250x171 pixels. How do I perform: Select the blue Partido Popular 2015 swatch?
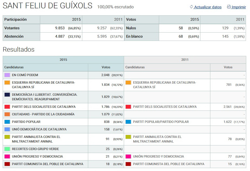coord(7,122)
